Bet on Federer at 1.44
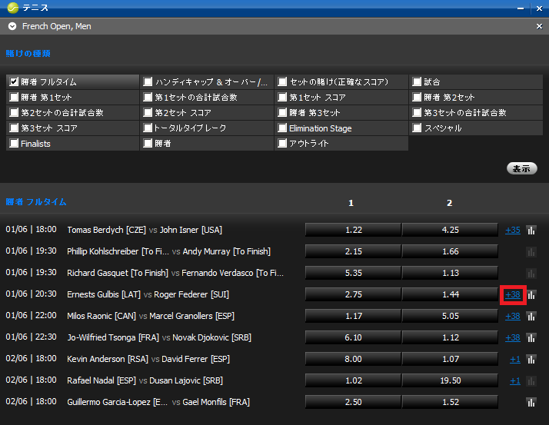 pyautogui.click(x=450, y=295)
